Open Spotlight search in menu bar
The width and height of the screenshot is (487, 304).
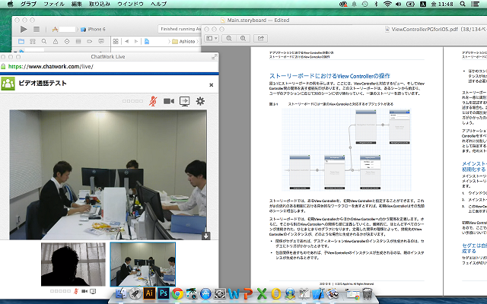click(x=463, y=4)
